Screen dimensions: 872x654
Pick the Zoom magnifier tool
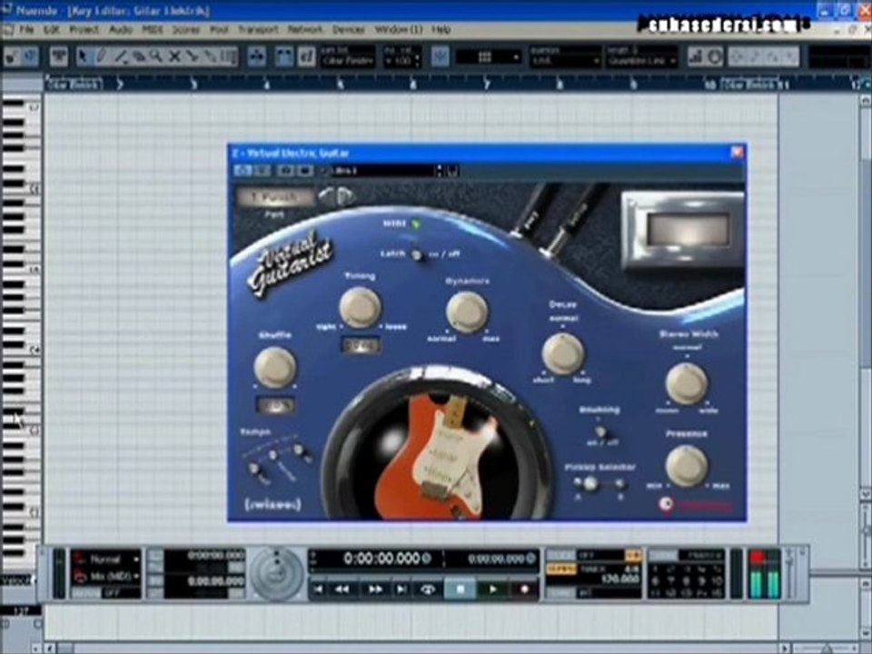coord(156,56)
